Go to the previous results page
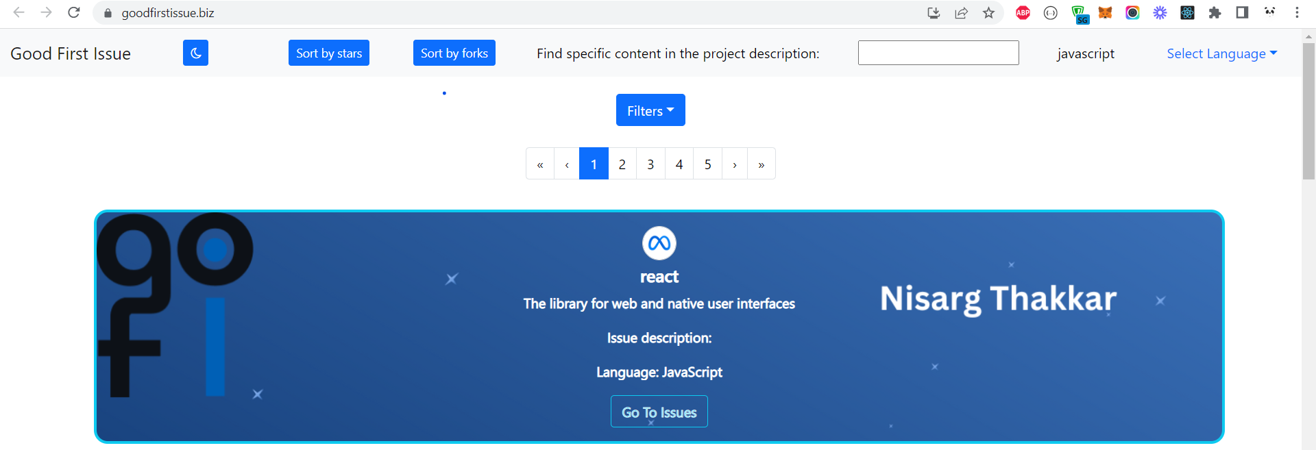This screenshot has width=1316, height=450. tap(567, 164)
